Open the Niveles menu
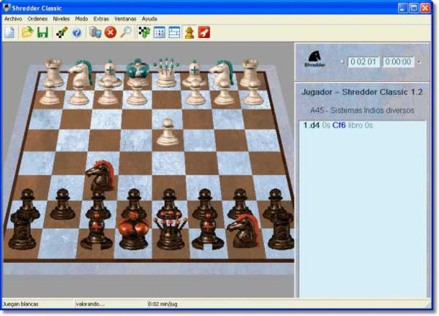The width and height of the screenshot is (439, 316). [x=61, y=19]
